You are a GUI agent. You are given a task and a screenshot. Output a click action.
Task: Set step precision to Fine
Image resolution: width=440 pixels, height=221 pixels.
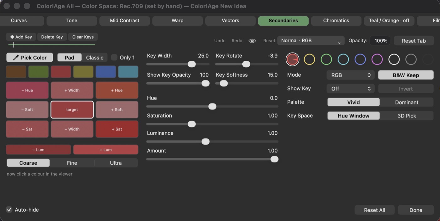coord(72,163)
